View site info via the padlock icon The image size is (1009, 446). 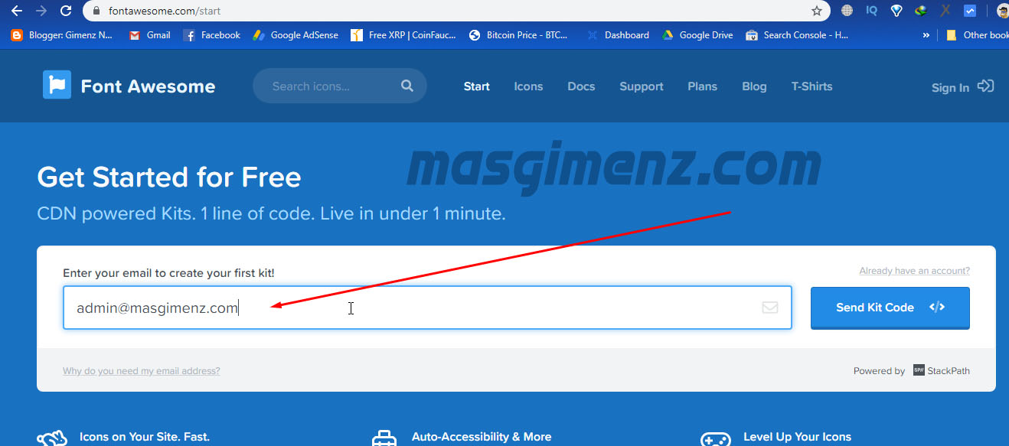click(x=96, y=11)
